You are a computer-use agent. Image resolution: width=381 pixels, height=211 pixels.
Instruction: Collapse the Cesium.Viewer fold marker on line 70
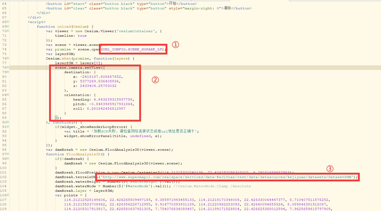[x=8, y=31]
